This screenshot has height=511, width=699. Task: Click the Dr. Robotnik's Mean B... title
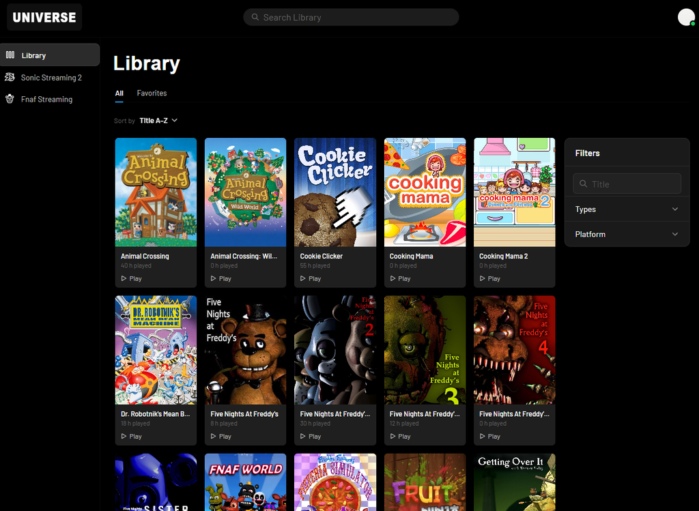point(155,414)
